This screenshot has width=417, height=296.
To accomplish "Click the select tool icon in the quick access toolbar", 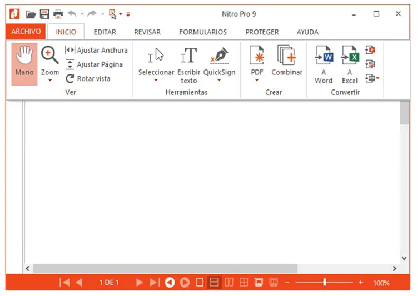I will coord(113,14).
